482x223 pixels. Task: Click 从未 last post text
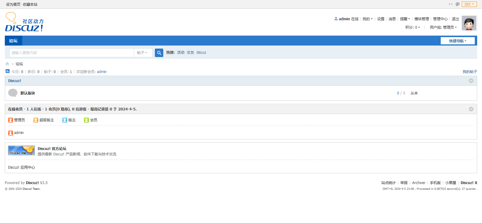[414, 93]
